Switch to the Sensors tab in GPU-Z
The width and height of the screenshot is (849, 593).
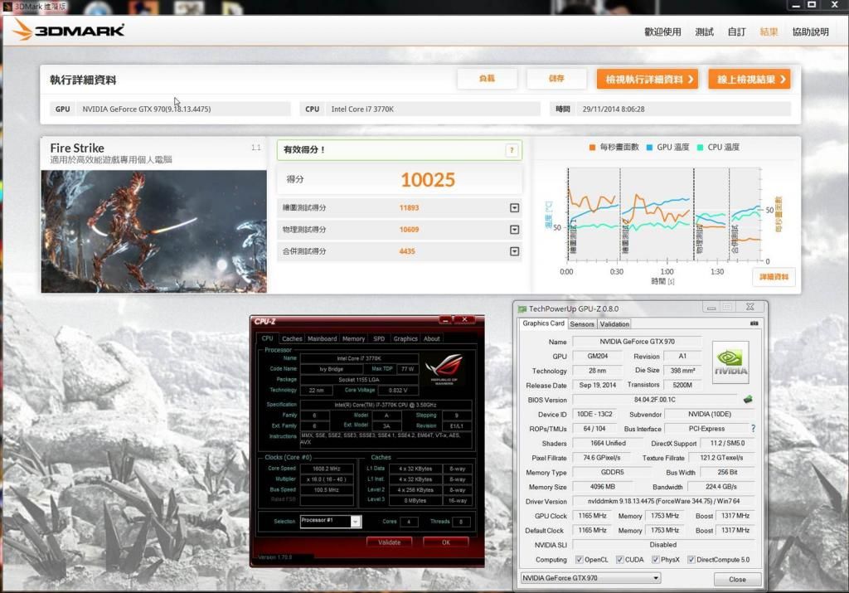click(x=582, y=323)
